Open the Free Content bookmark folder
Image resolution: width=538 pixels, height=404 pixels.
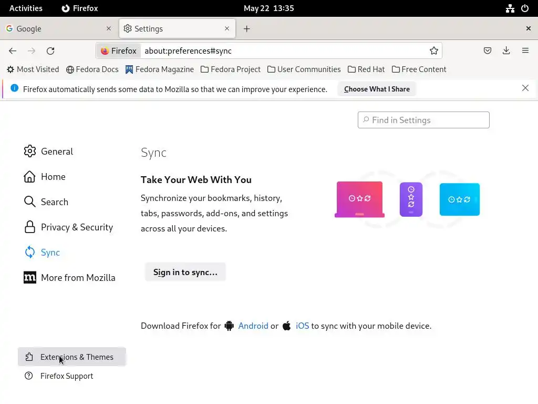click(x=419, y=69)
